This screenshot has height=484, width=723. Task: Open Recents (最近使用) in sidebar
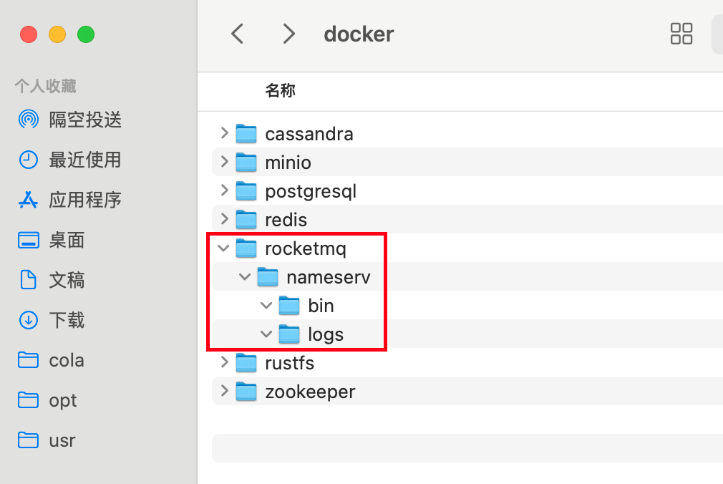(70, 160)
